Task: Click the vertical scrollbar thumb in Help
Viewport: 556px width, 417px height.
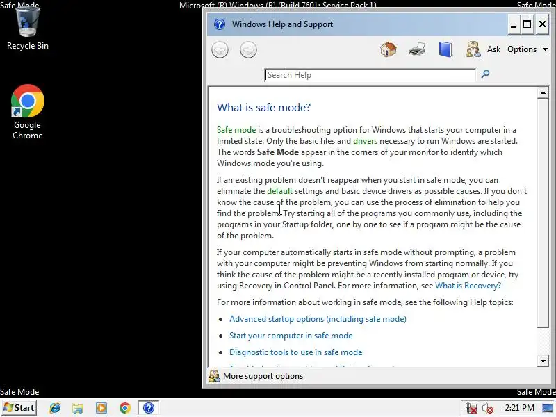Action: click(x=543, y=213)
